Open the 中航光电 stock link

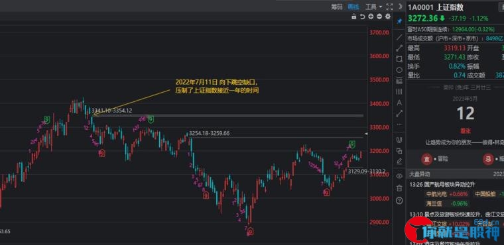436,194
